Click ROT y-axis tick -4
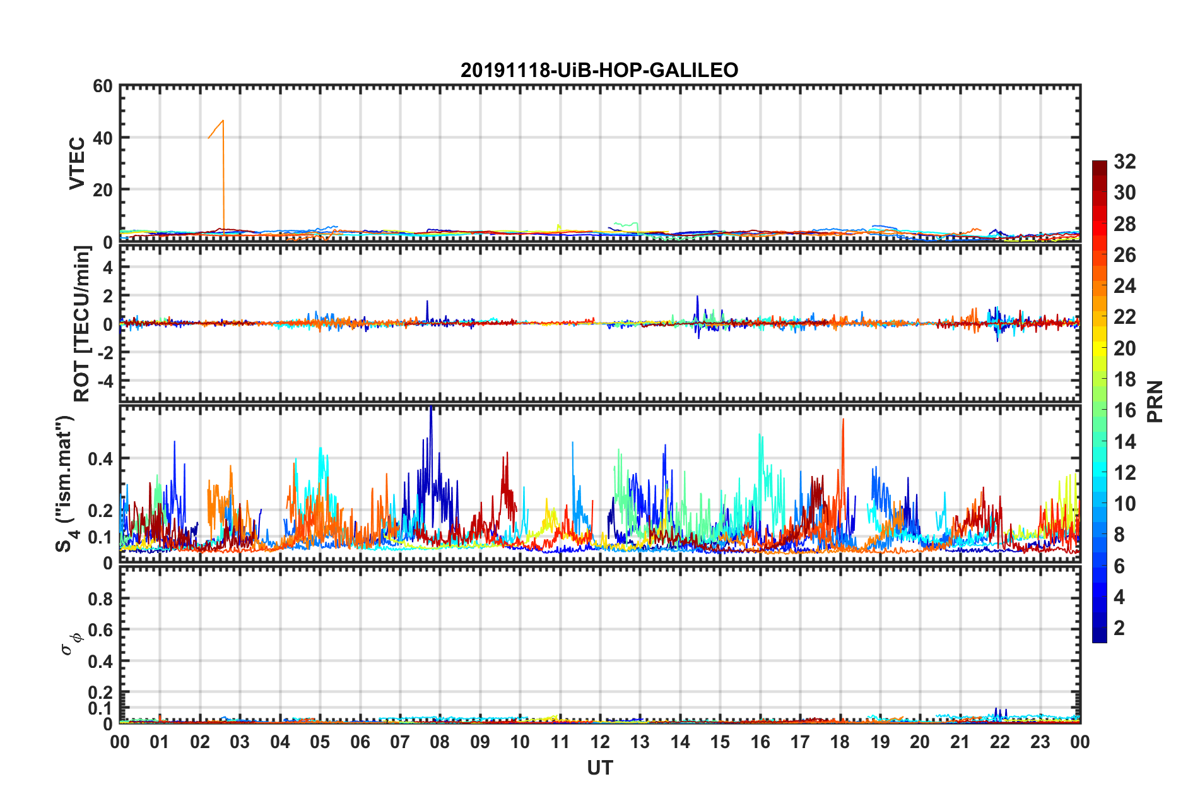The width and height of the screenshot is (1200, 803). pyautogui.click(x=105, y=381)
